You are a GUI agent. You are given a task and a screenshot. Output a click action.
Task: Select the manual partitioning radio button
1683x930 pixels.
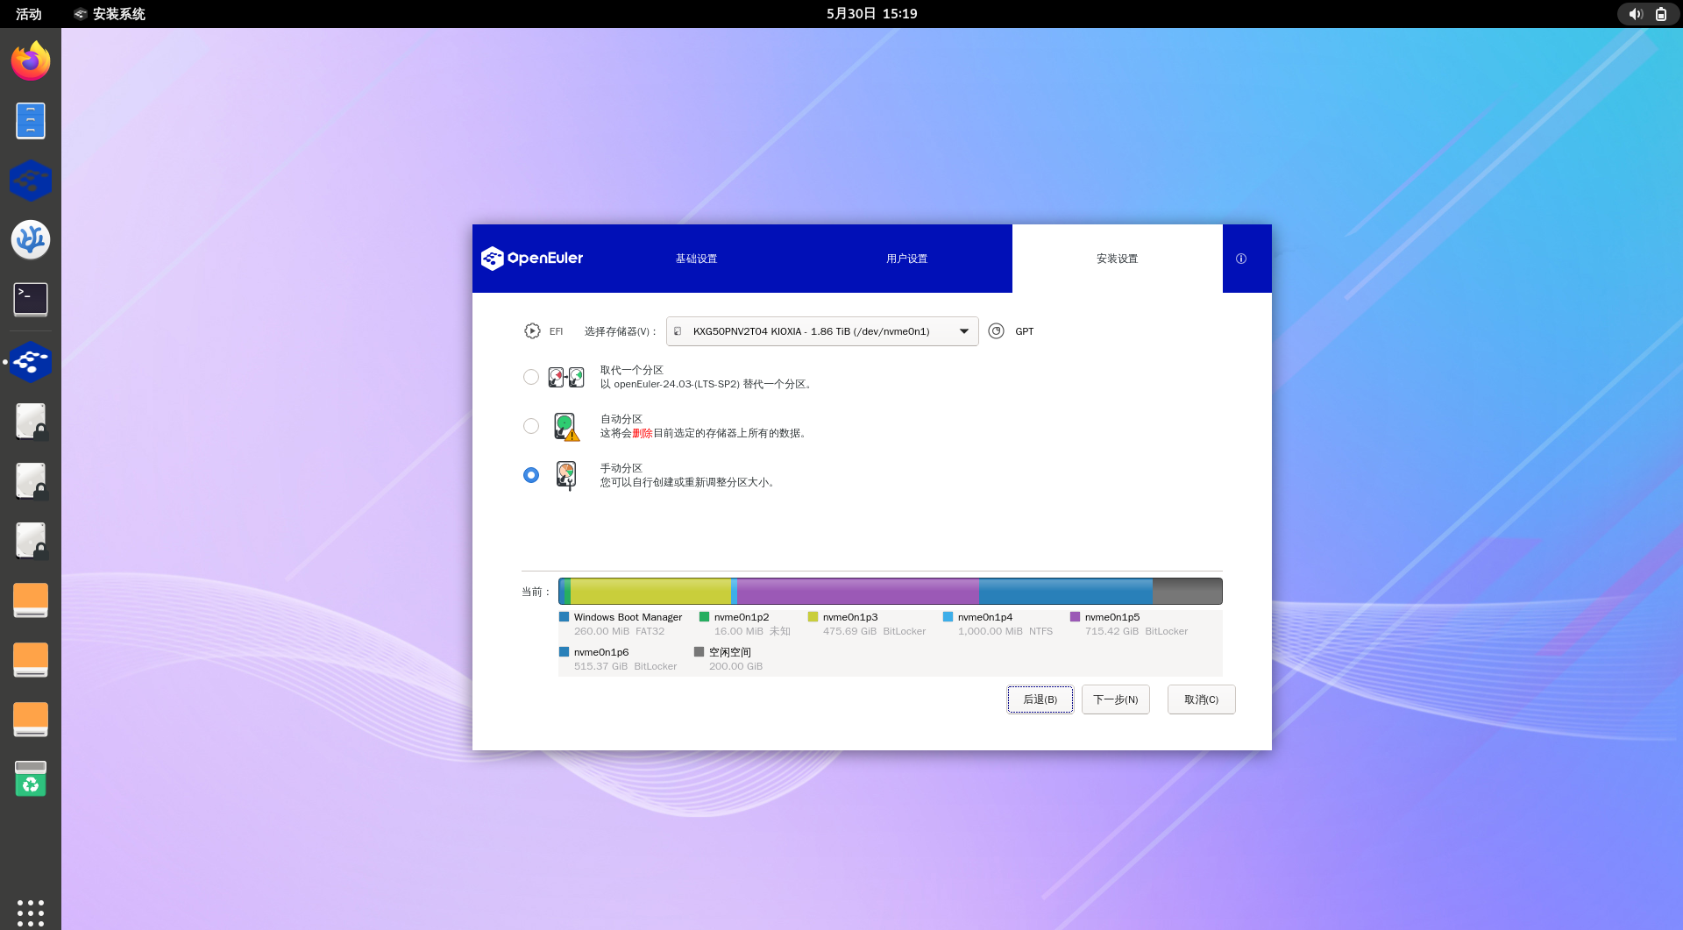click(531, 475)
